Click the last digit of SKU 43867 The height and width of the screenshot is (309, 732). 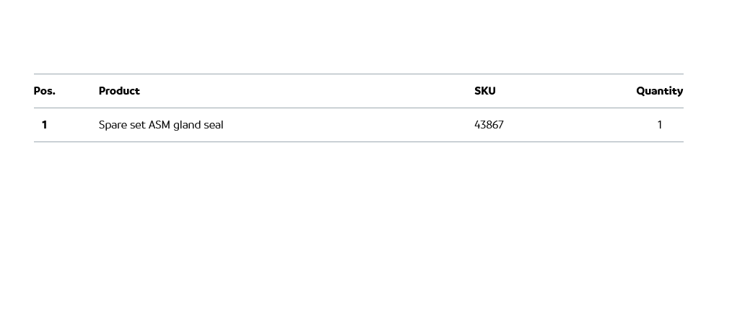[x=501, y=125]
